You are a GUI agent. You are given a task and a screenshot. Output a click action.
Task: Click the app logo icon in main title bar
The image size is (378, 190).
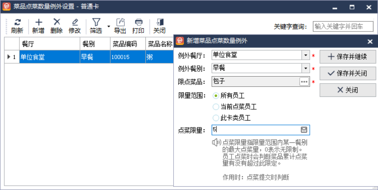click(x=6, y=6)
